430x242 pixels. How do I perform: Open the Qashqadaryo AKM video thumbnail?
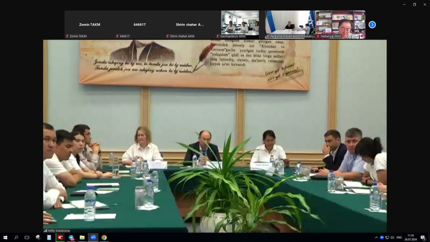240,24
